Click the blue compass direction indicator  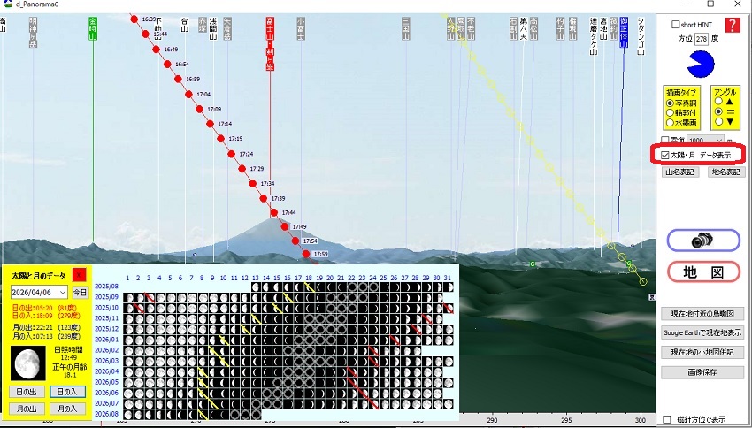pyautogui.click(x=703, y=65)
